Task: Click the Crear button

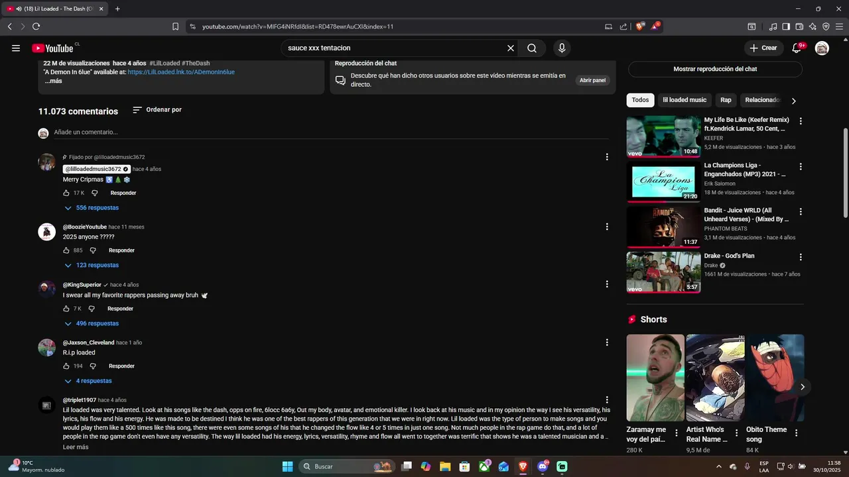Action: click(763, 48)
